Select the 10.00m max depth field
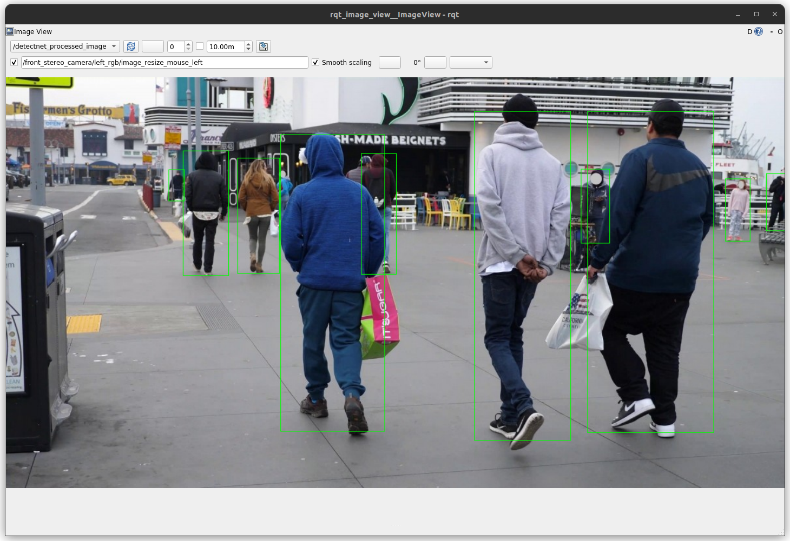The width and height of the screenshot is (790, 541). [x=225, y=46]
